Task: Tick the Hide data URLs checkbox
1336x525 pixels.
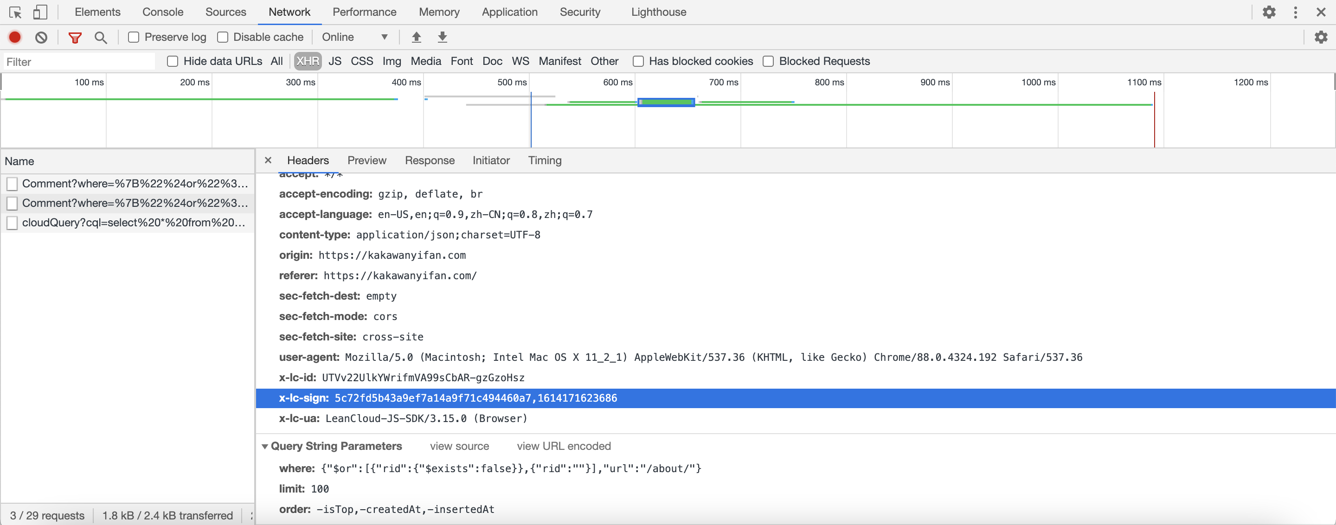Action: 173,62
